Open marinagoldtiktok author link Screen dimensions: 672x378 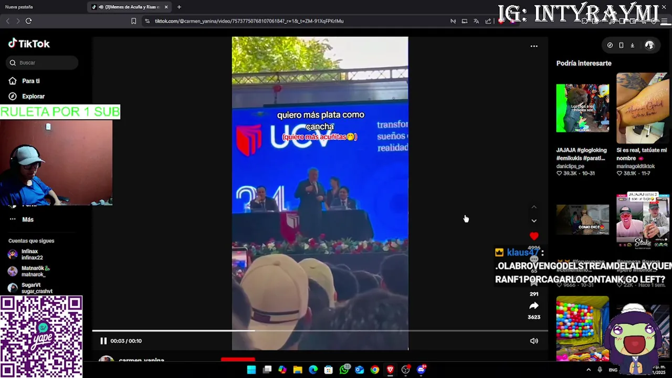636,166
